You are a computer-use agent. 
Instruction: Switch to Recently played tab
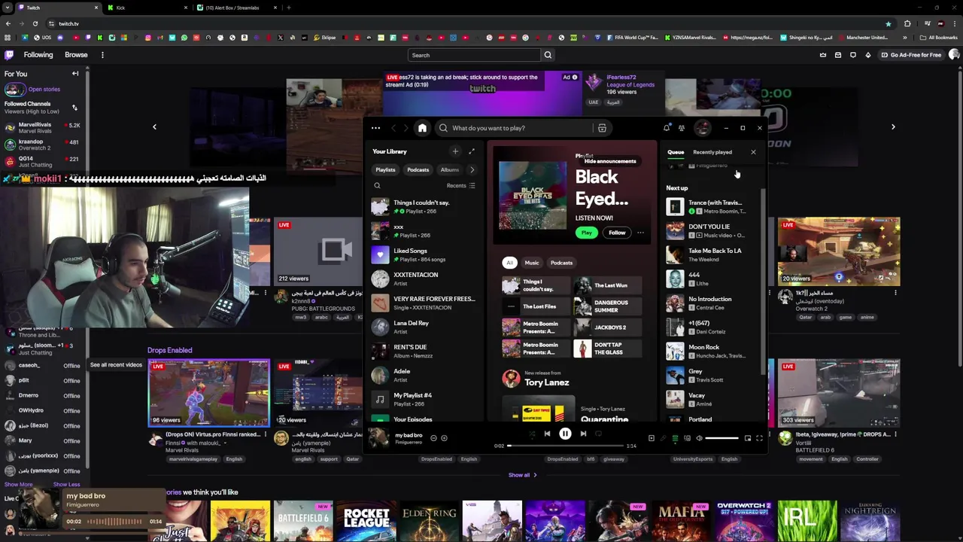pyautogui.click(x=712, y=152)
